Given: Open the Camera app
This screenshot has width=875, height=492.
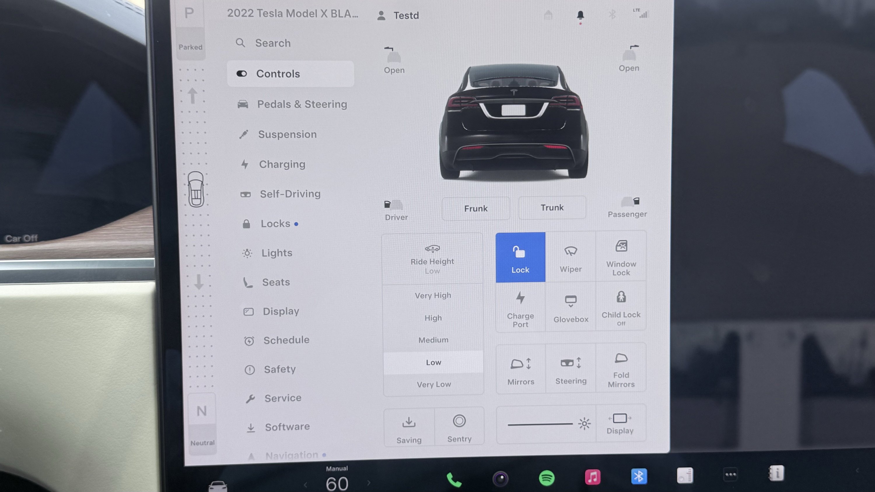Looking at the screenshot, I should tap(500, 479).
